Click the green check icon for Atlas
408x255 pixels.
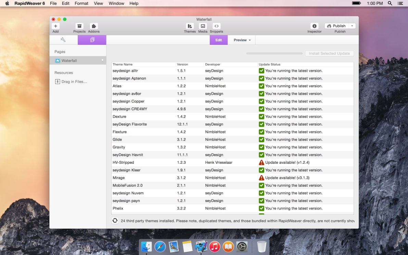coord(262,86)
